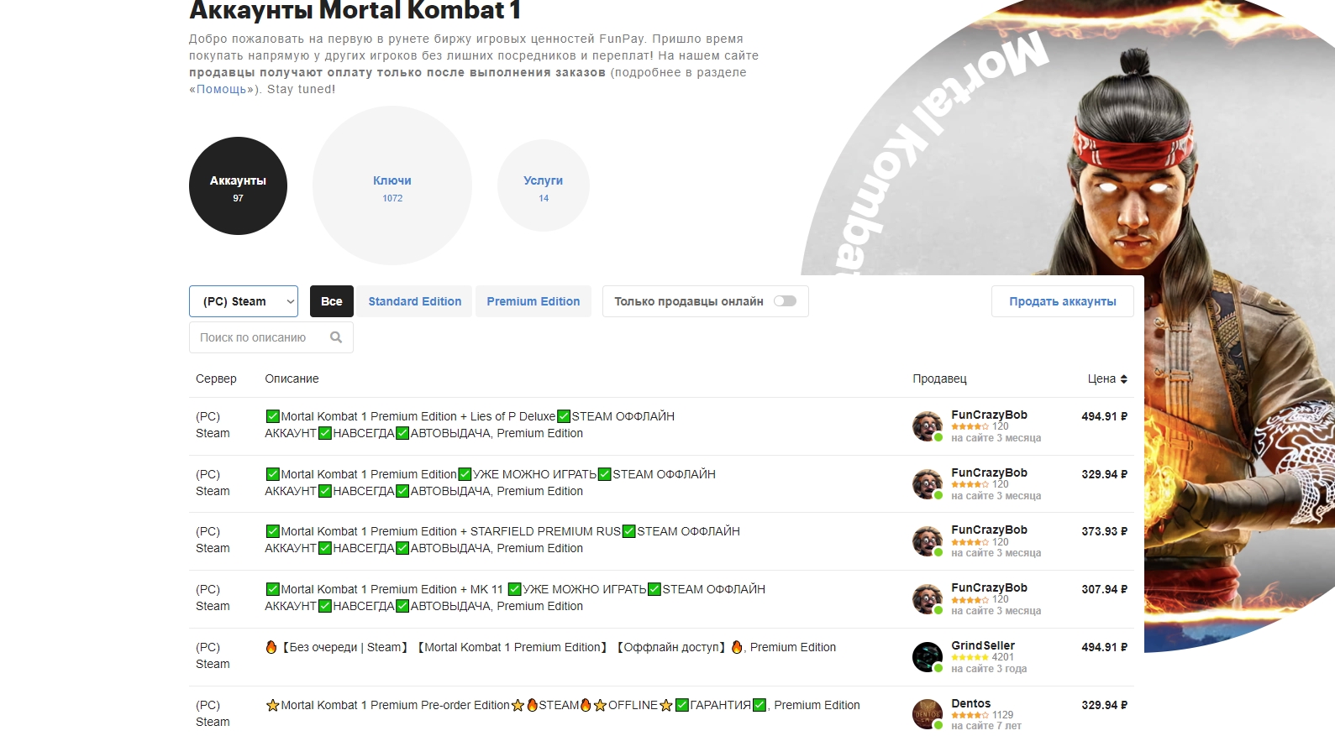Toggle Только продавцы онлайн switch
This screenshot has width=1335, height=736.
785,301
